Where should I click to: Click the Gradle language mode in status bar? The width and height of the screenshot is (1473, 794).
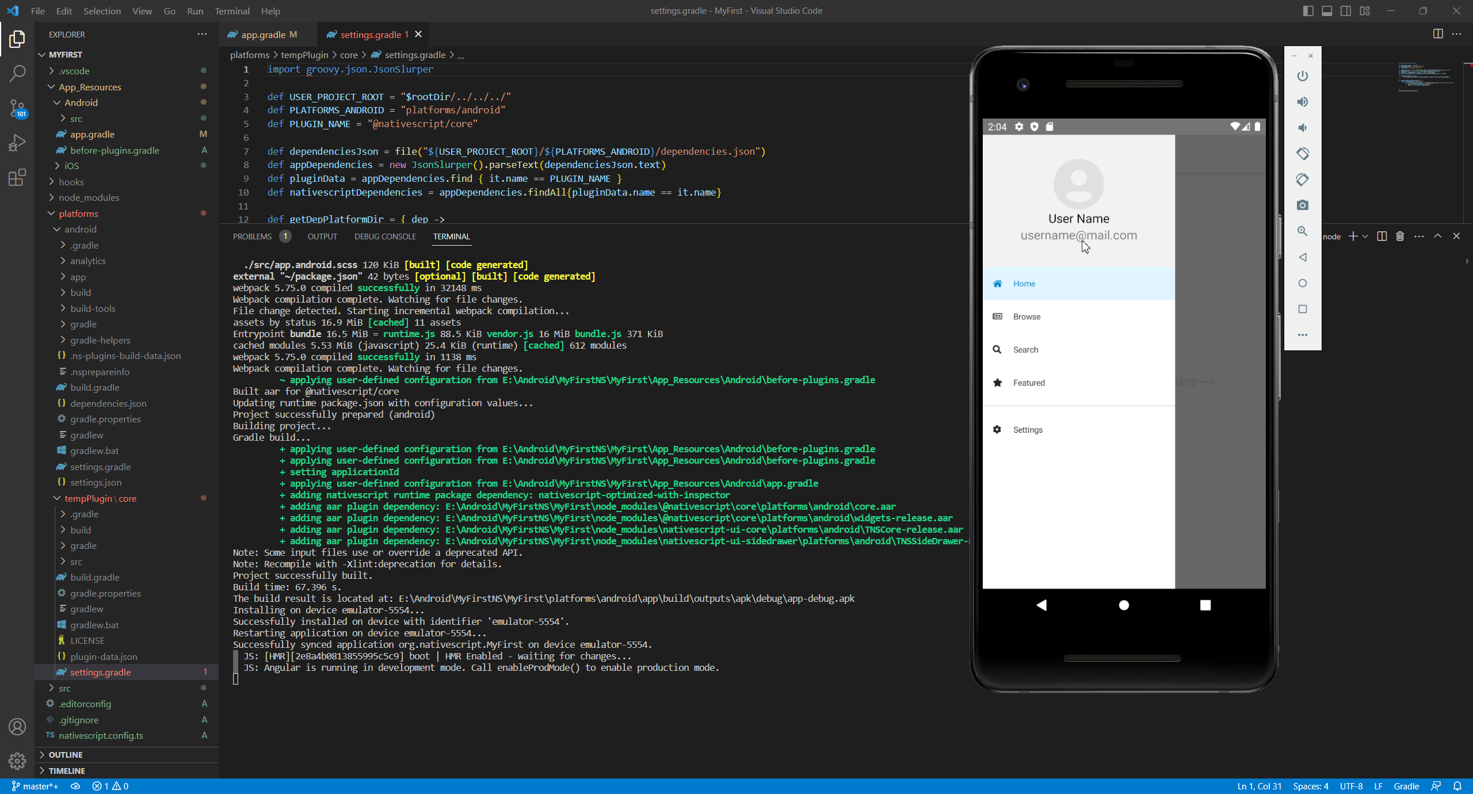coord(1406,786)
